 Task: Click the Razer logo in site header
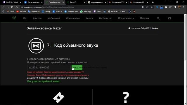click(x=14, y=18)
